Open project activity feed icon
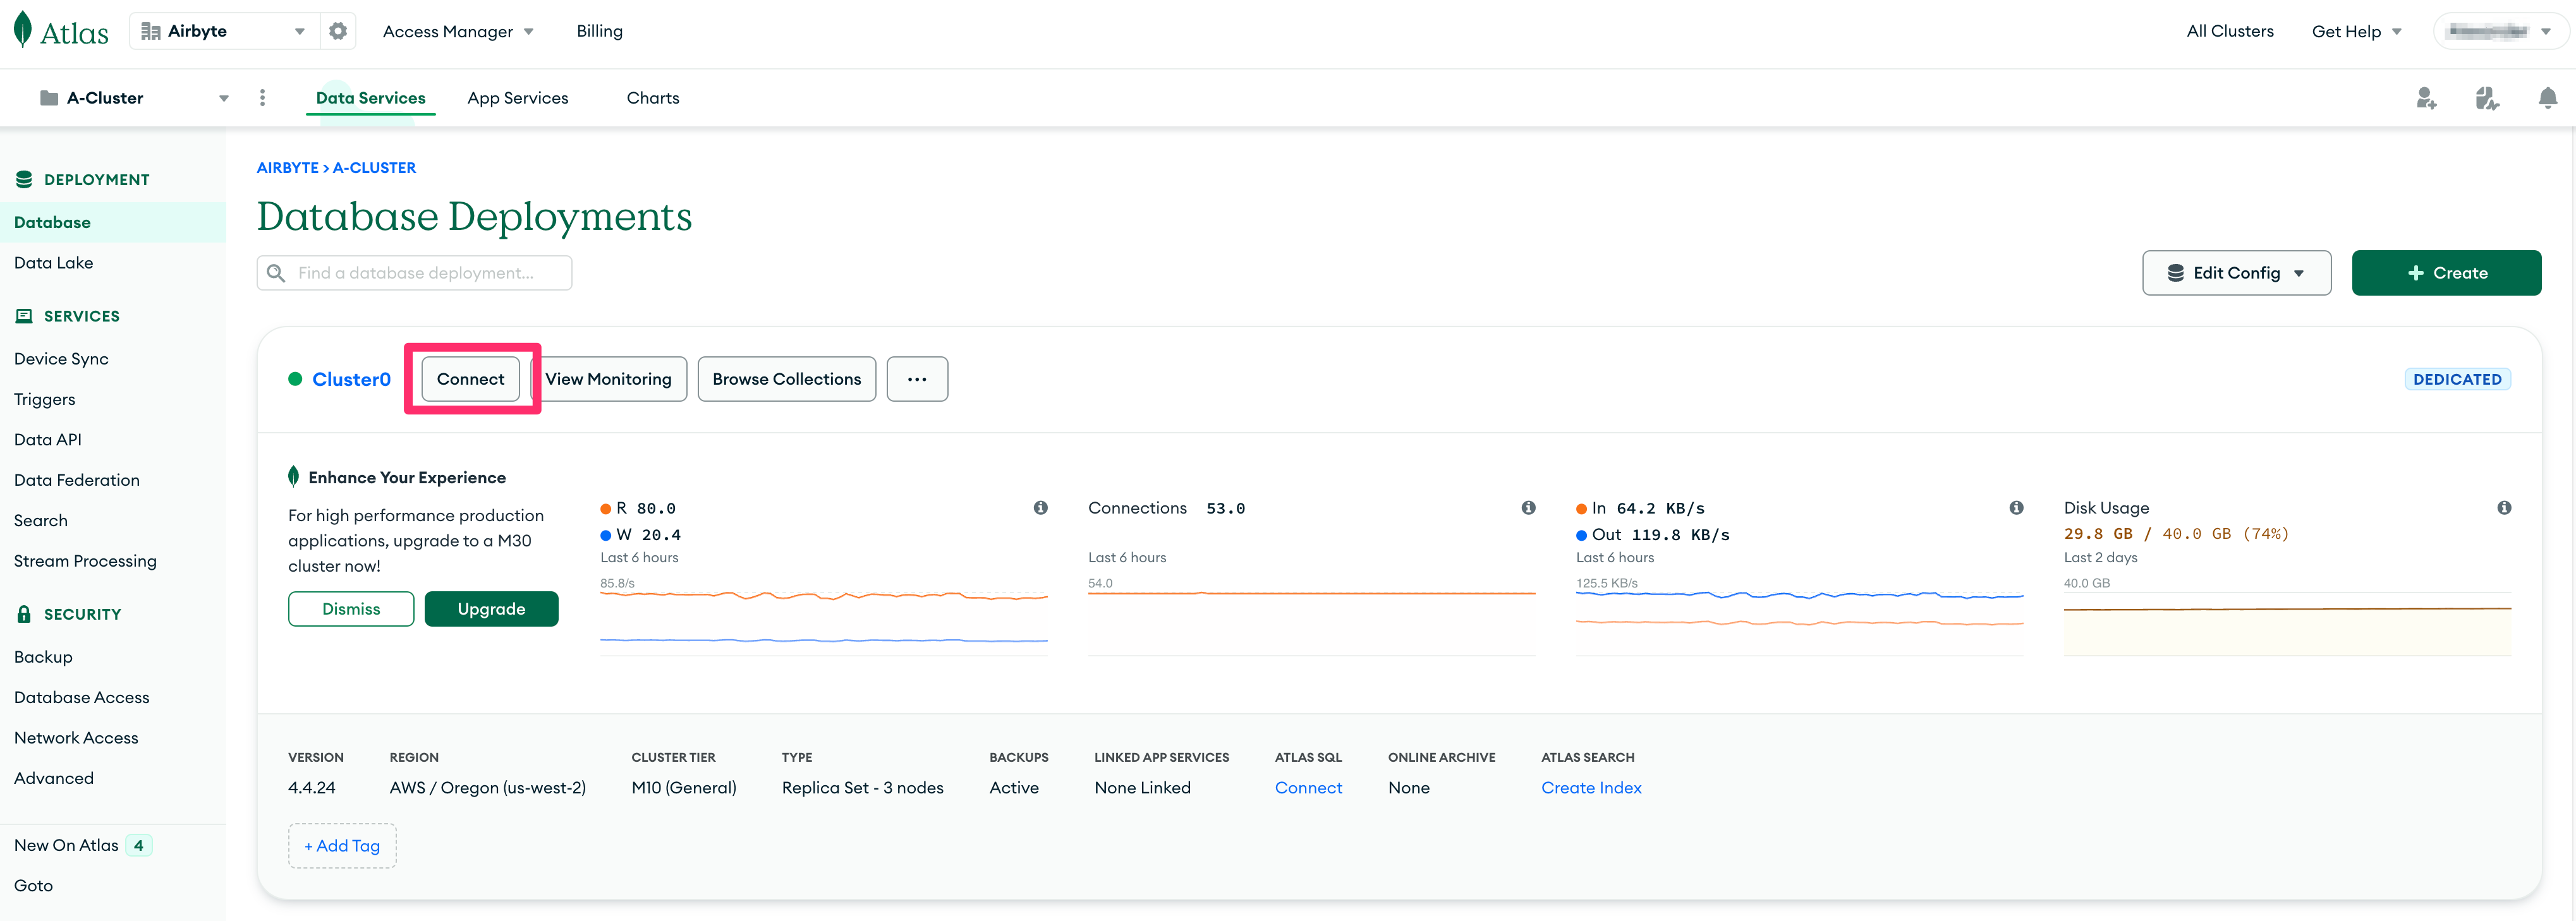The width and height of the screenshot is (2576, 921). tap(2486, 98)
